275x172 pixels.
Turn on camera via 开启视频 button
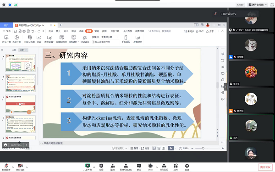click(x=20, y=167)
